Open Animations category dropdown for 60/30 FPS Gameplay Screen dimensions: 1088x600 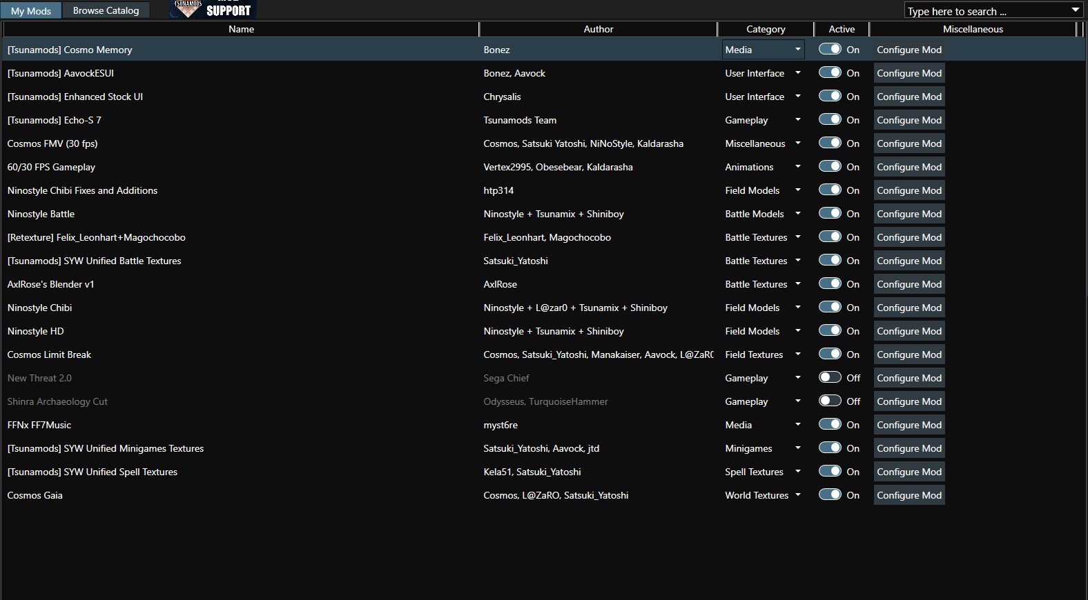(x=764, y=167)
